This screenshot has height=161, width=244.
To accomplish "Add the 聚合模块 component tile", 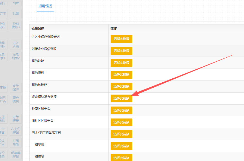I will (16, 99).
